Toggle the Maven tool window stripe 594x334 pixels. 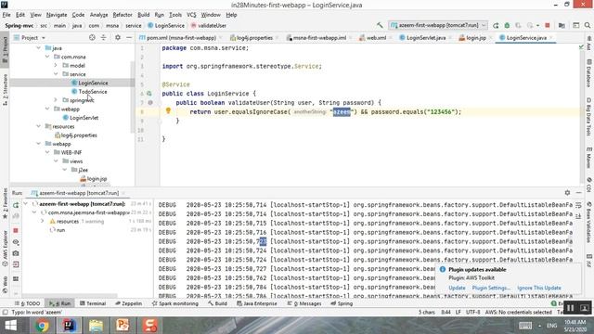(589, 158)
